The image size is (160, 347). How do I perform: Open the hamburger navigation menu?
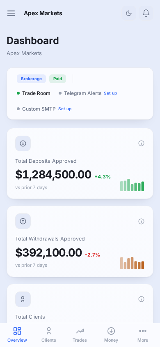tap(11, 13)
